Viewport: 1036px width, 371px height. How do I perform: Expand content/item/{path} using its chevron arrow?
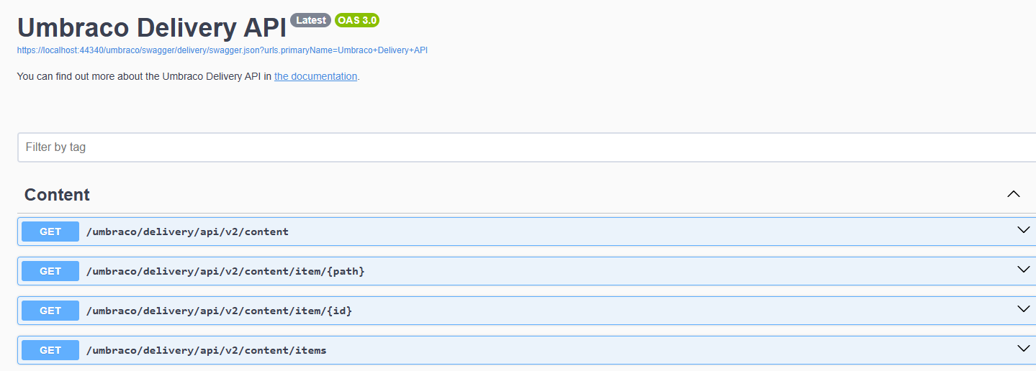click(1024, 270)
